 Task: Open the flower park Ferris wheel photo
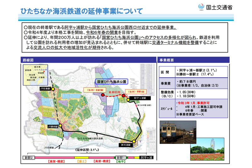tap(207, 149)
